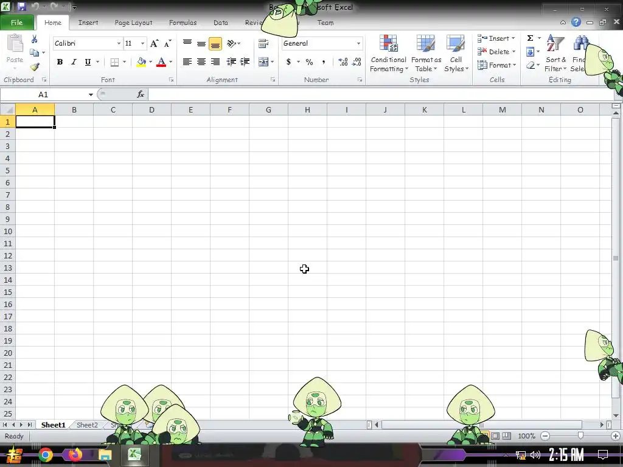The width and height of the screenshot is (623, 467).
Task: Toggle bottom align highlighted button
Action: tap(215, 43)
